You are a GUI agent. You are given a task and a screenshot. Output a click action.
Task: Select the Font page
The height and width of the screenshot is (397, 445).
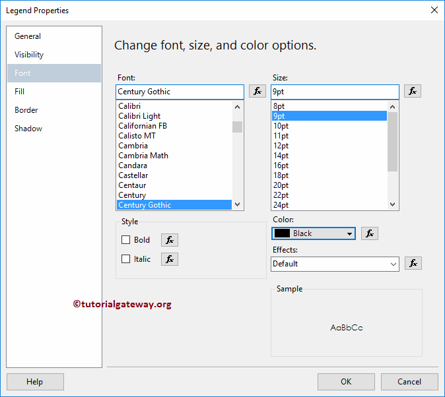[x=54, y=73]
